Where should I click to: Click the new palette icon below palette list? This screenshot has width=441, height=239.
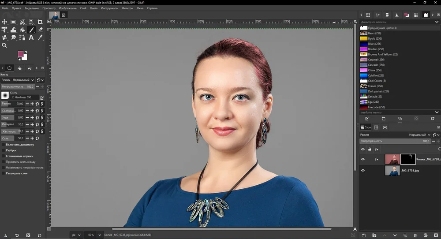(383, 119)
